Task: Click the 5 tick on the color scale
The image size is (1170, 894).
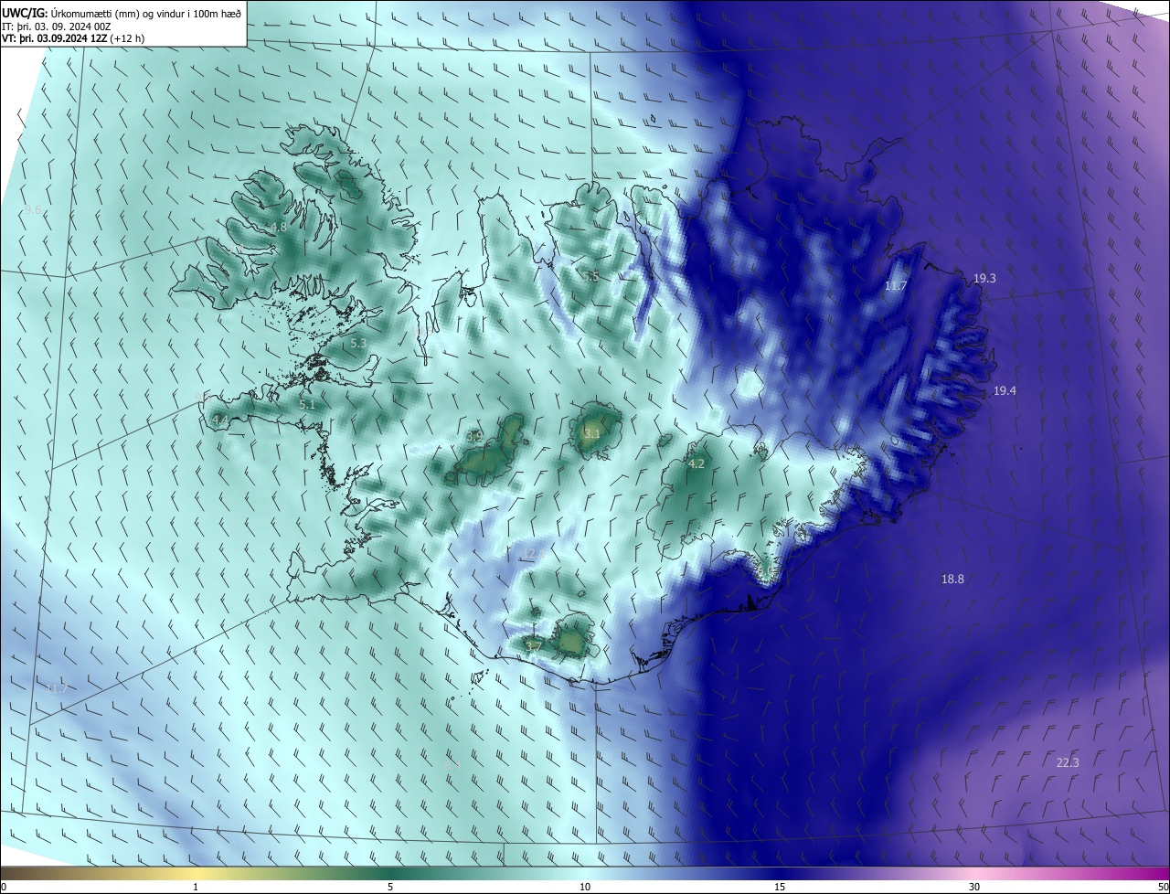Action: 390,888
